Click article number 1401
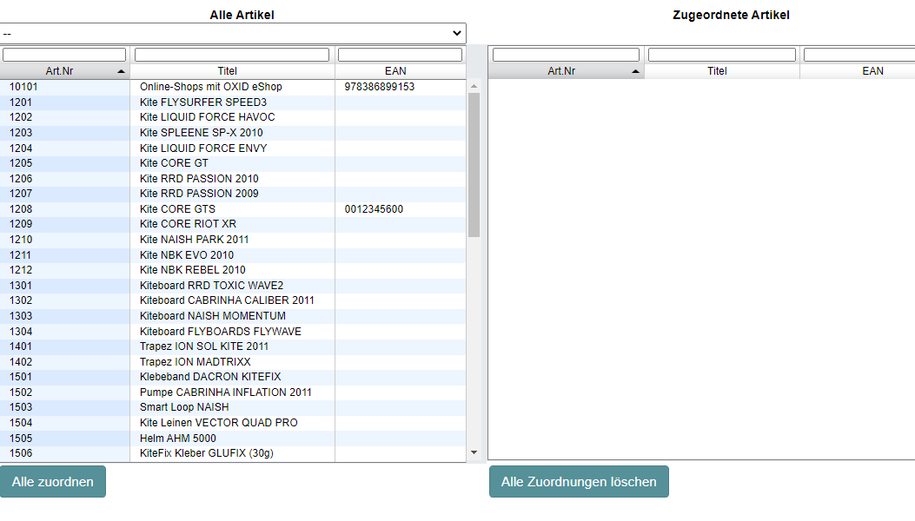 pyautogui.click(x=21, y=346)
